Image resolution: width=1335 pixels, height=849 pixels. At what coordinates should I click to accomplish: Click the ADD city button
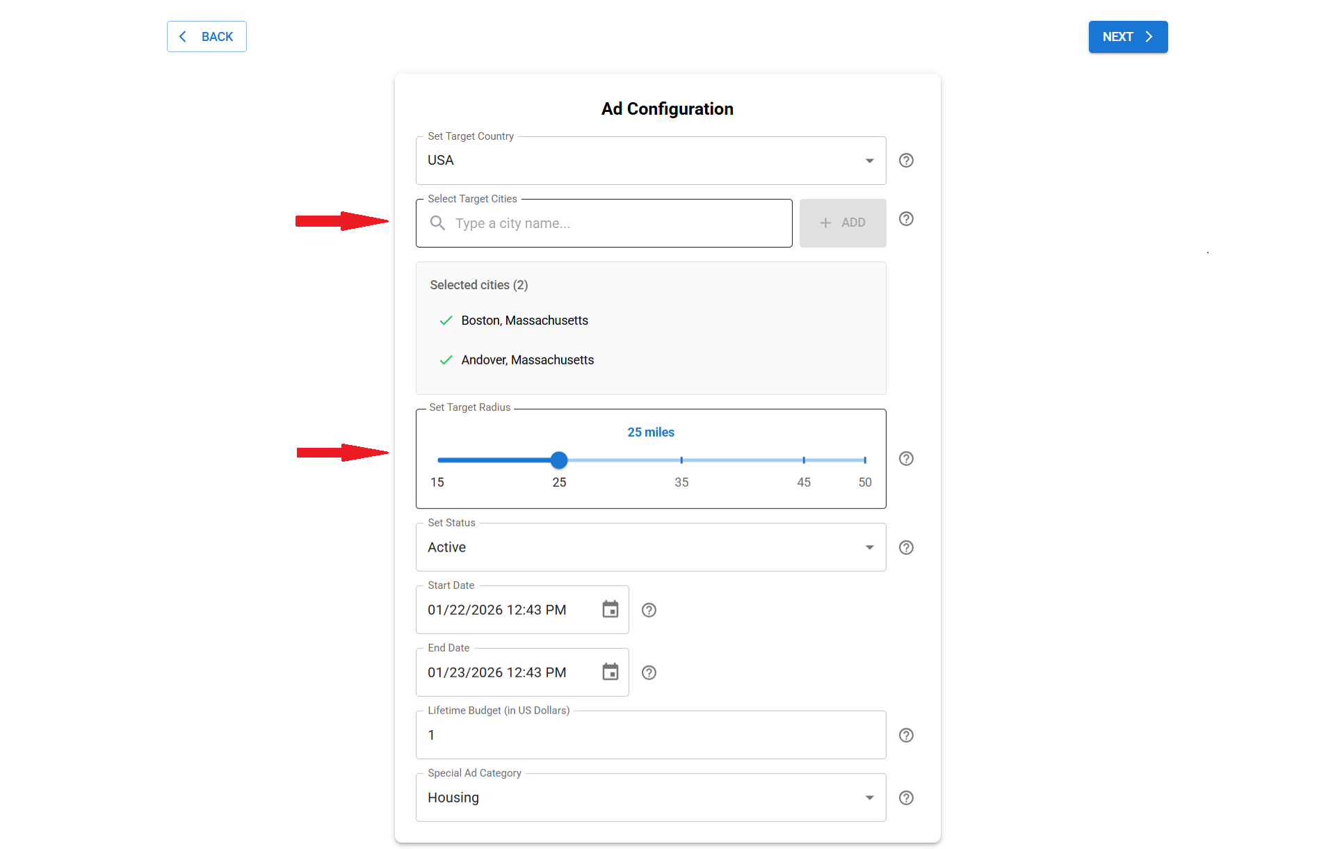pos(843,223)
